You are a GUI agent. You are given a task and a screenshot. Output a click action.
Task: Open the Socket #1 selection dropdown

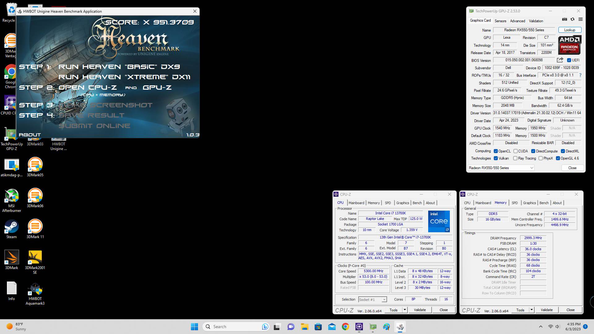tap(372, 299)
